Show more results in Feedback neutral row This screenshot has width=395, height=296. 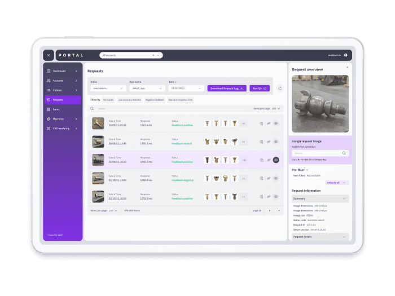[x=244, y=142]
